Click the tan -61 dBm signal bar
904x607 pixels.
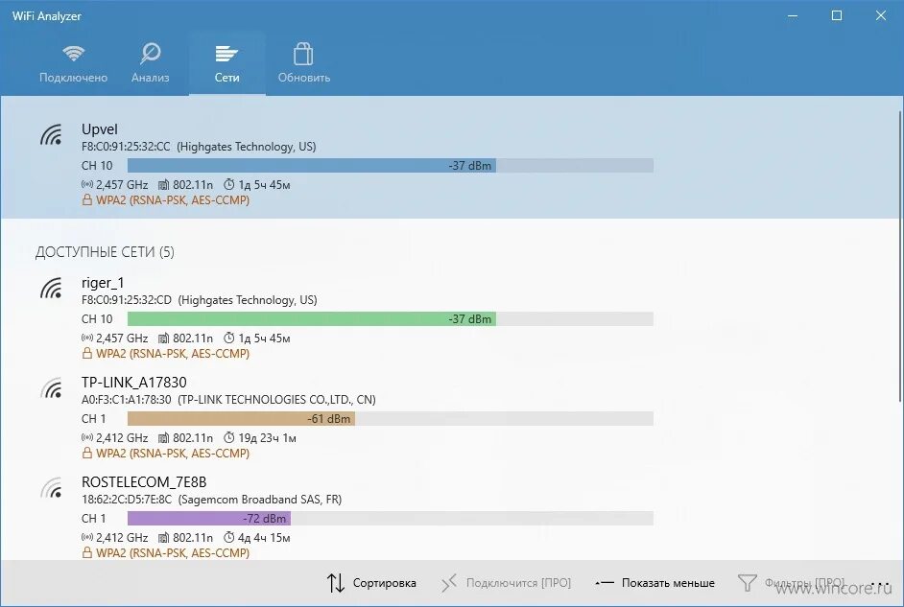click(241, 419)
